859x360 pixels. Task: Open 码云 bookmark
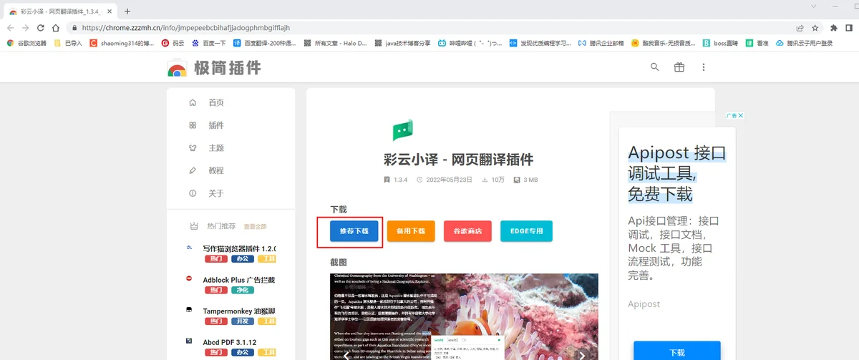point(173,43)
